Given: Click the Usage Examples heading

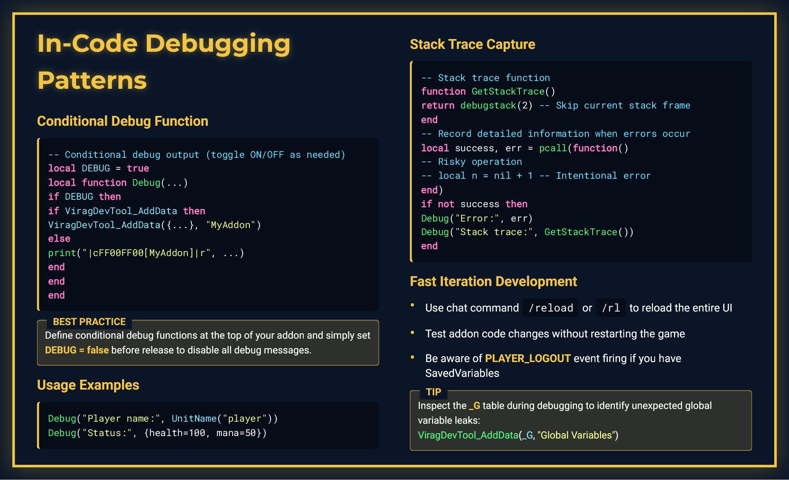Looking at the screenshot, I should pos(88,385).
